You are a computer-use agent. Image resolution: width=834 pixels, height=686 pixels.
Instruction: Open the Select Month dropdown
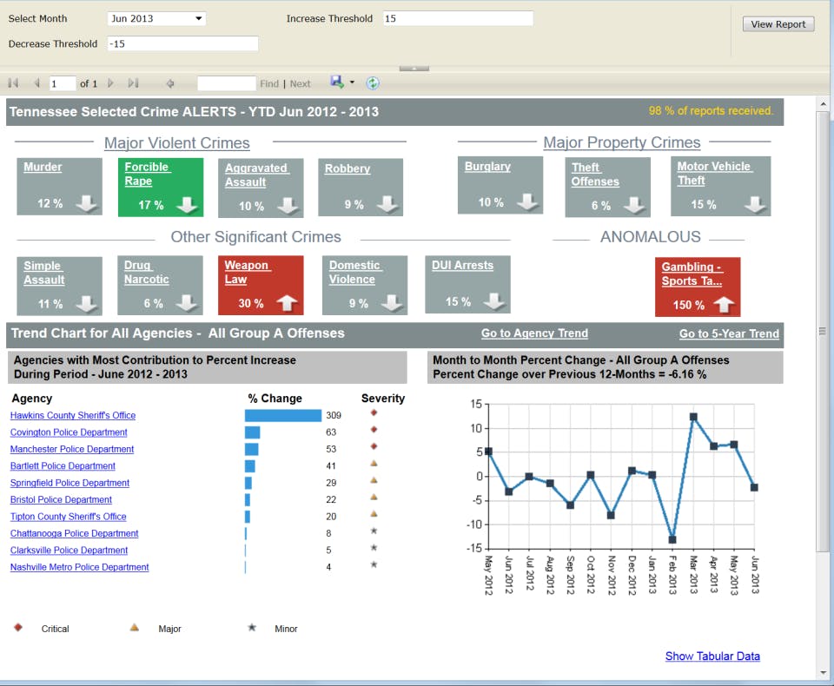156,18
